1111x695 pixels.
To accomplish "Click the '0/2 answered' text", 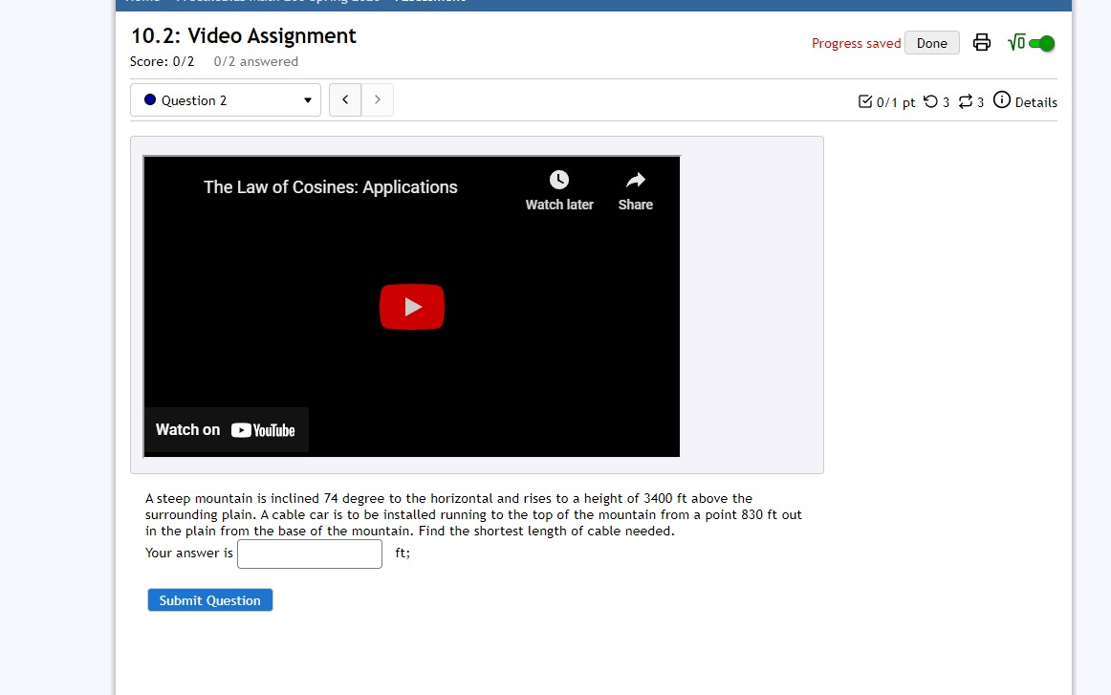I will 256,61.
